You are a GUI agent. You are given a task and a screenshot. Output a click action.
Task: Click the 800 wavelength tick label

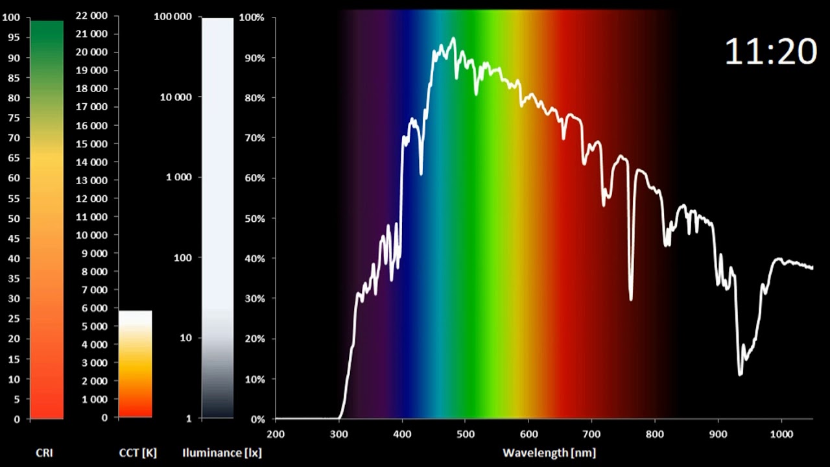[654, 433]
